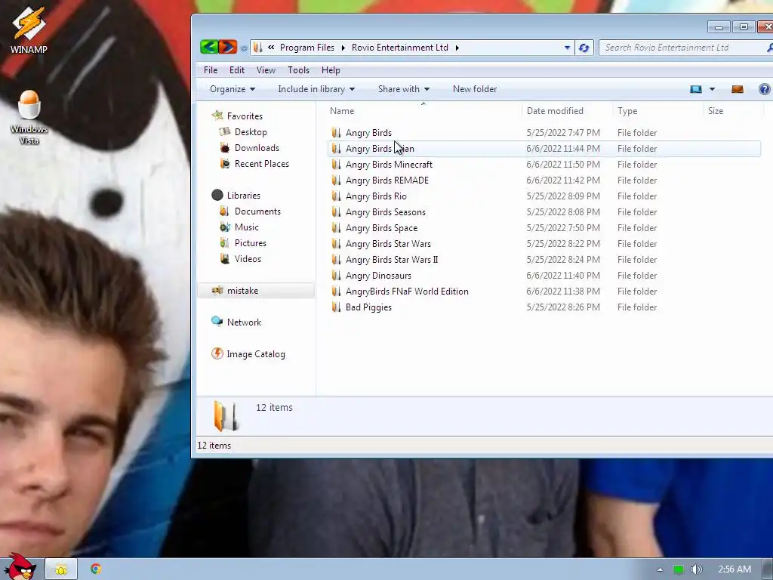
Task: Go to Program Files in address bar
Action: pos(306,48)
